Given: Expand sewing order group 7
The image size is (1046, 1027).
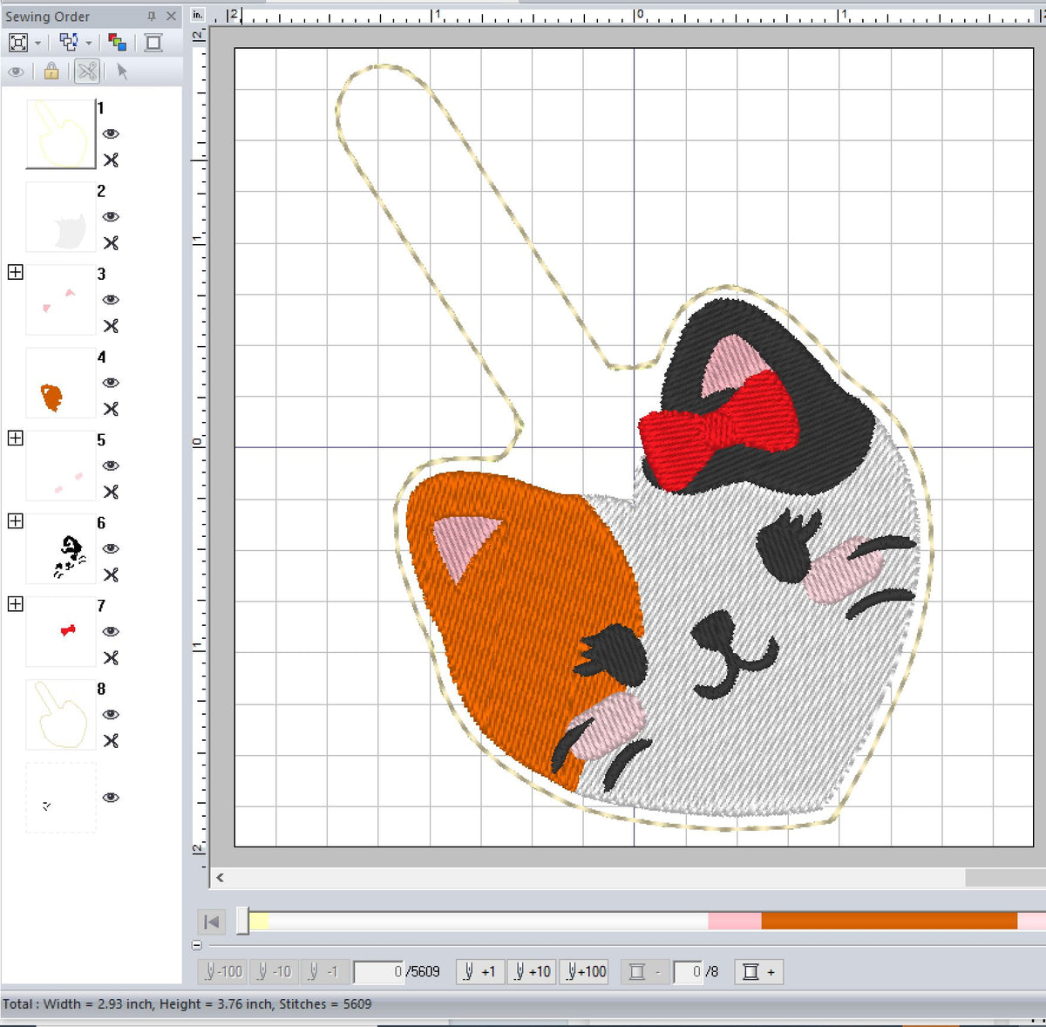Looking at the screenshot, I should (15, 603).
